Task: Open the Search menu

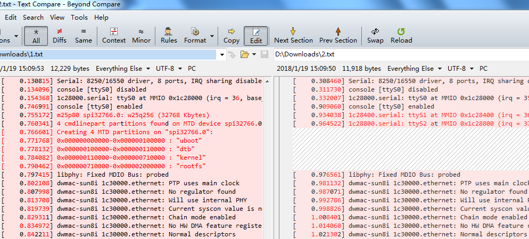Action: [33, 18]
